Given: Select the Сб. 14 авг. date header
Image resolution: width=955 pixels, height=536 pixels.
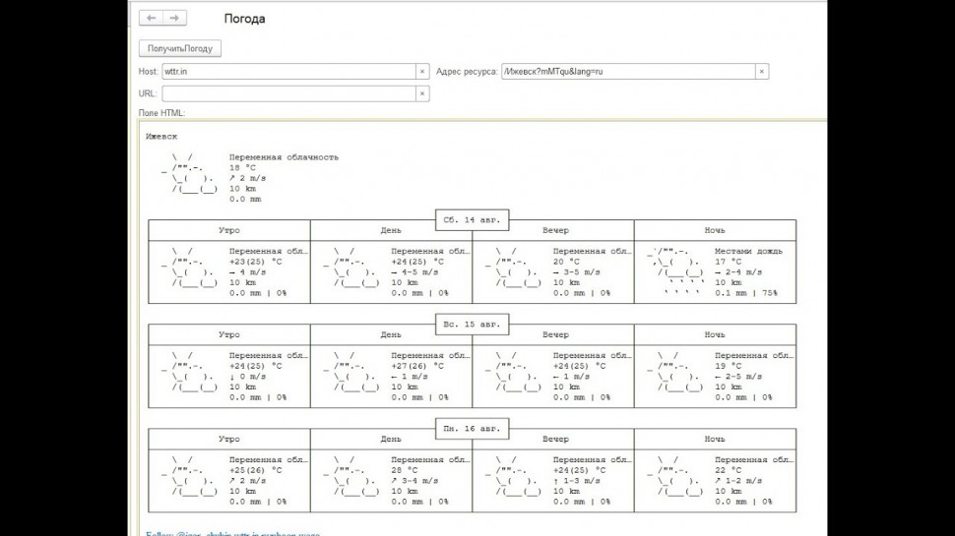Looking at the screenshot, I should 473,219.
